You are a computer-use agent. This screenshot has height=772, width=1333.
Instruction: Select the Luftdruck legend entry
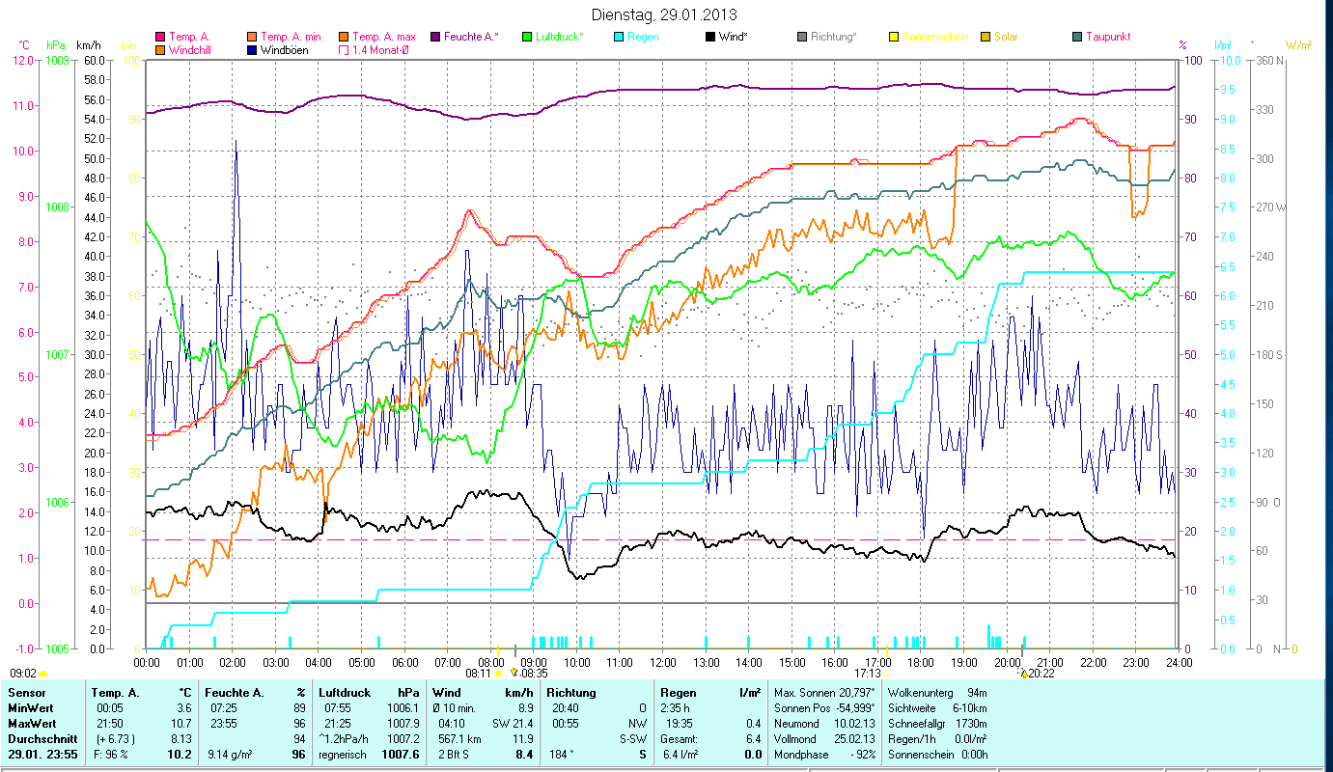point(552,37)
